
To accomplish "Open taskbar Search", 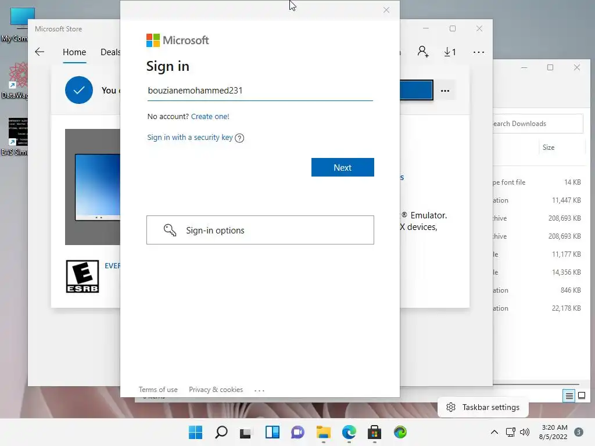I will pos(221,432).
